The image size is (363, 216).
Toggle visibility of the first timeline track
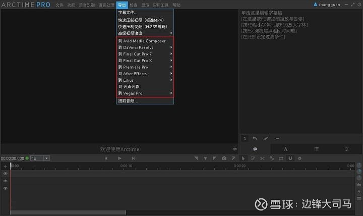pos(6,174)
